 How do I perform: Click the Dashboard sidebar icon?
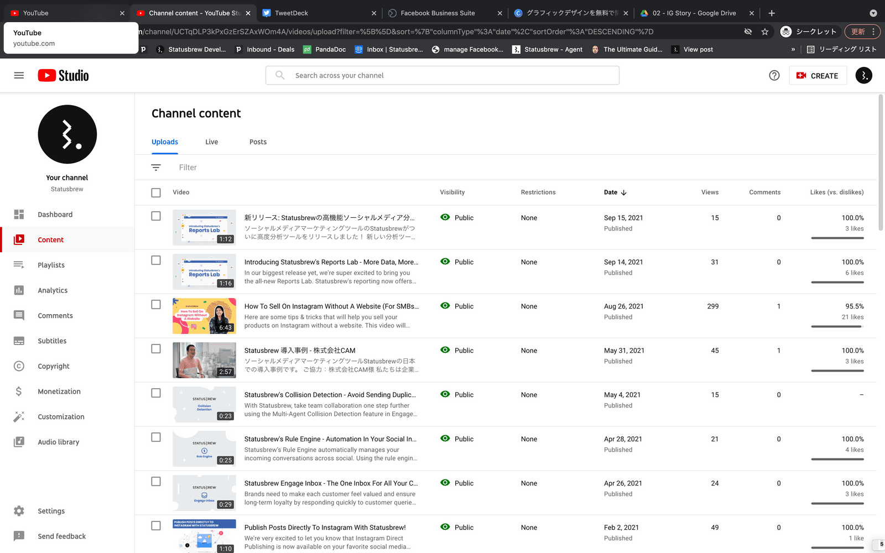tap(19, 215)
